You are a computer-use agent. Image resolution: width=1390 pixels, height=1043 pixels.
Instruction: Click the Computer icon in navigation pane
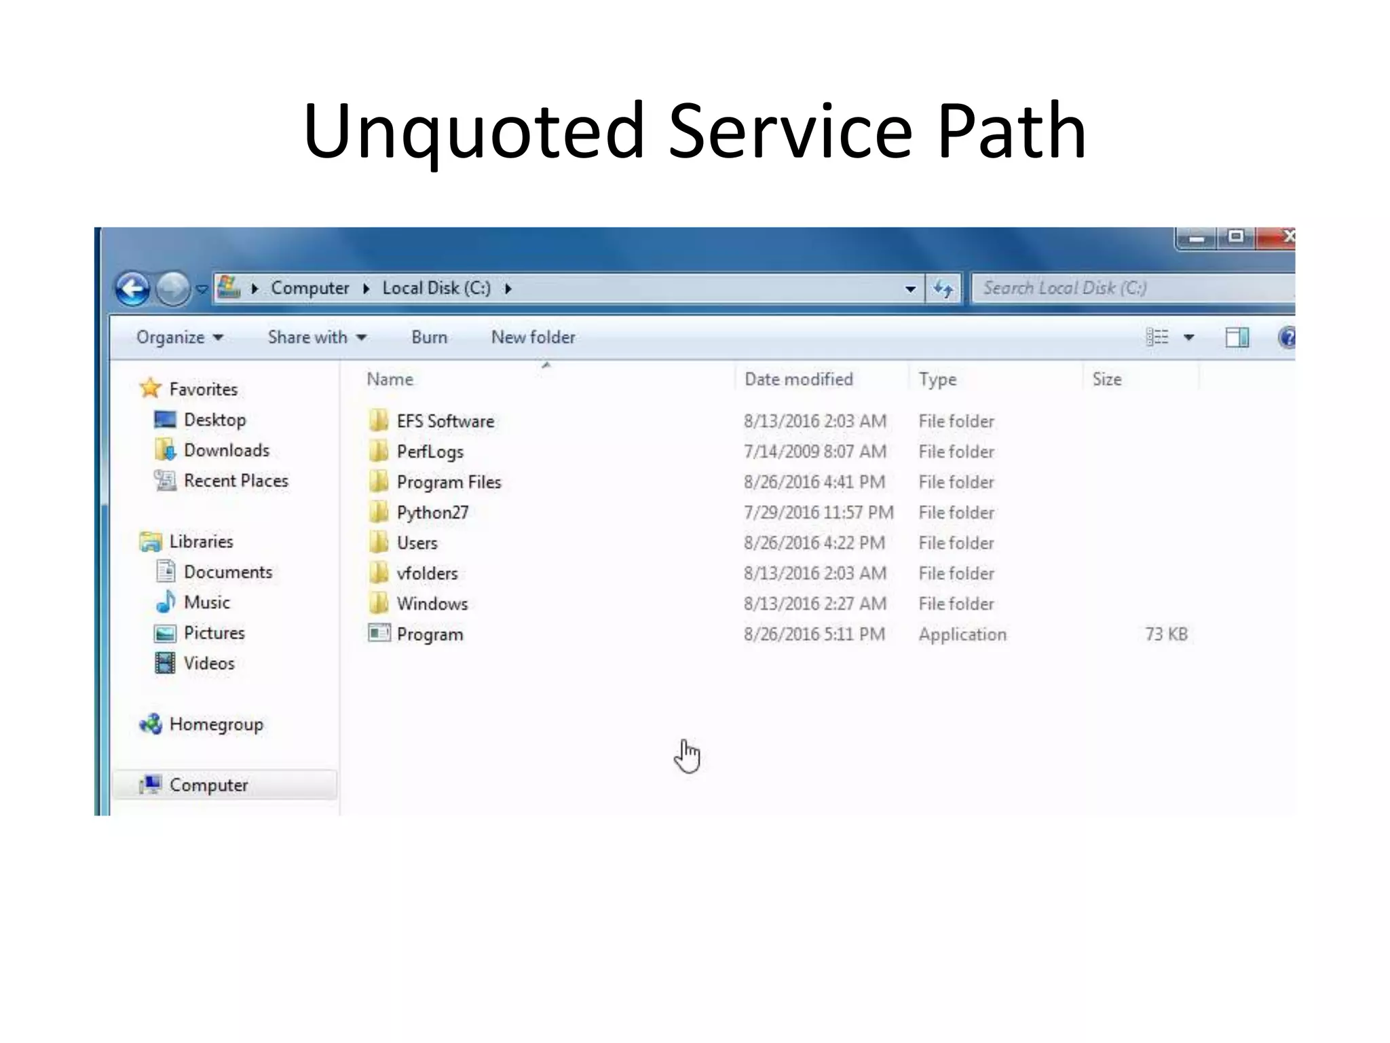tap(150, 785)
